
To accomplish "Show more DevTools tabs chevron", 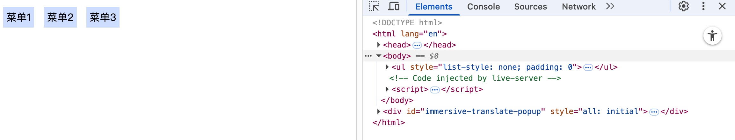I will point(610,6).
